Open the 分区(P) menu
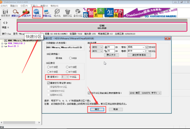Image resolution: width=190 pixels, height=129 pixels. click(x=24, y=6)
